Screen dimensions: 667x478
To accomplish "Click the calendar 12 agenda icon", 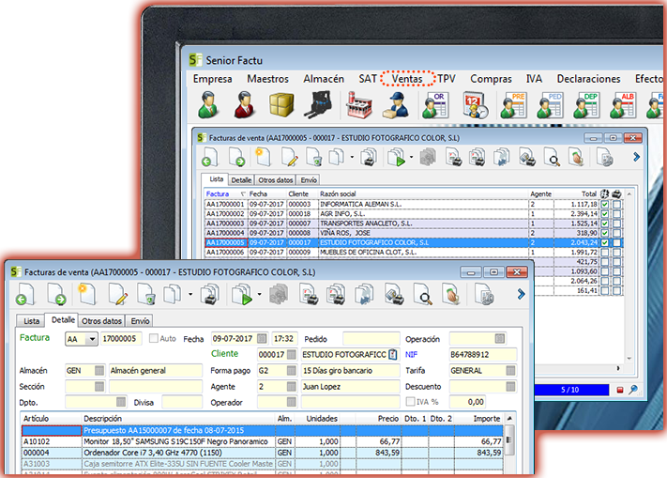I will click(475, 104).
